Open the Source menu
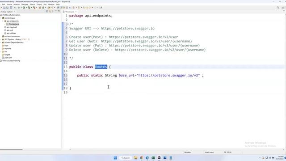The width and height of the screenshot is (286, 161). [x=9, y=4]
